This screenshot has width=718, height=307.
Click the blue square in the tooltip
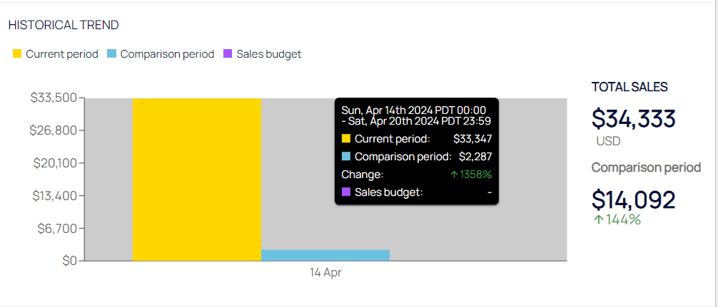point(346,157)
